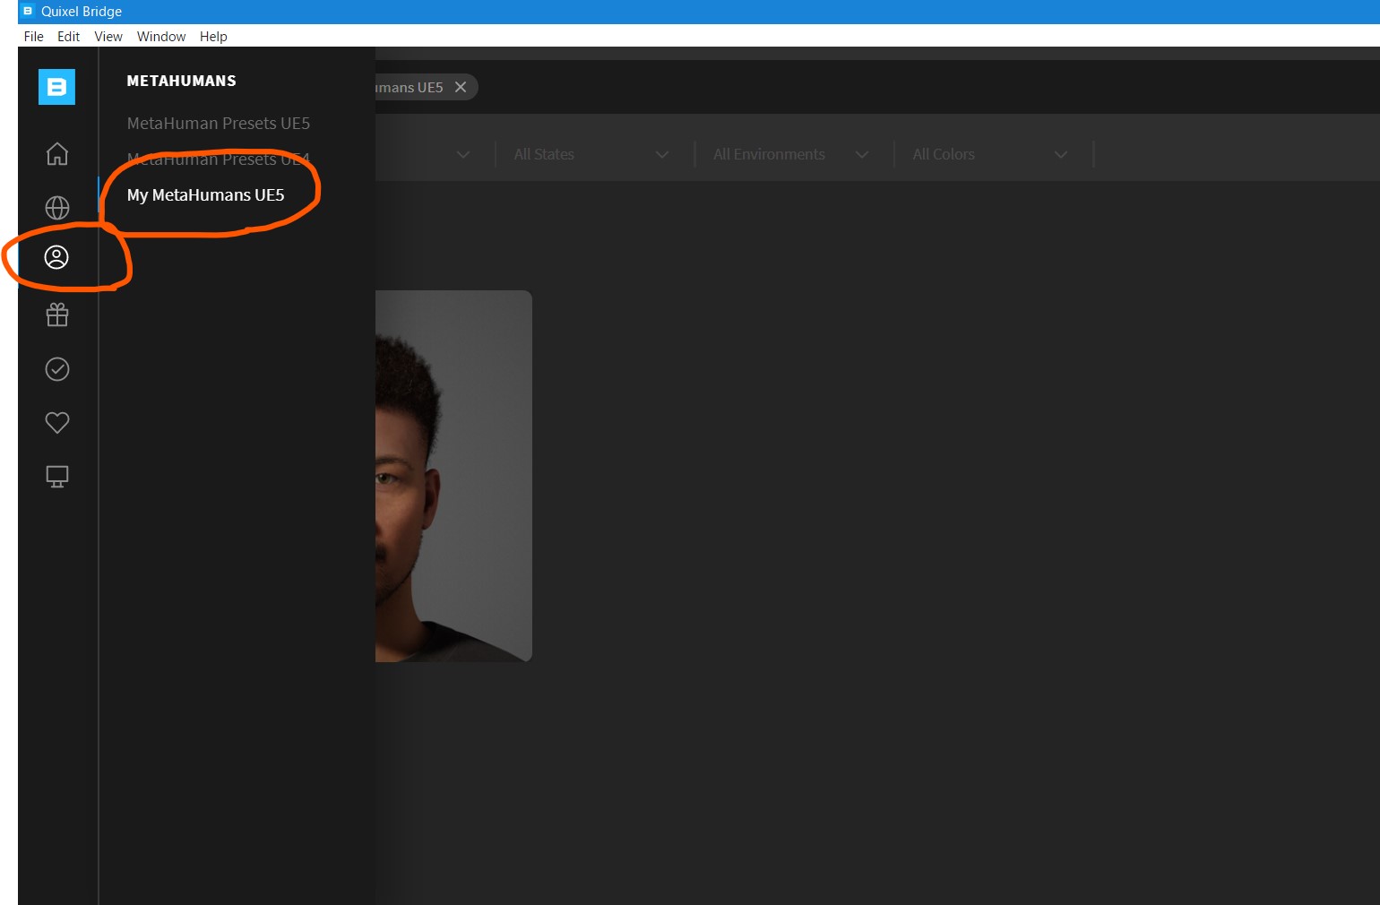
Task: Select My MetaHumans UE5 category
Action: click(x=205, y=194)
